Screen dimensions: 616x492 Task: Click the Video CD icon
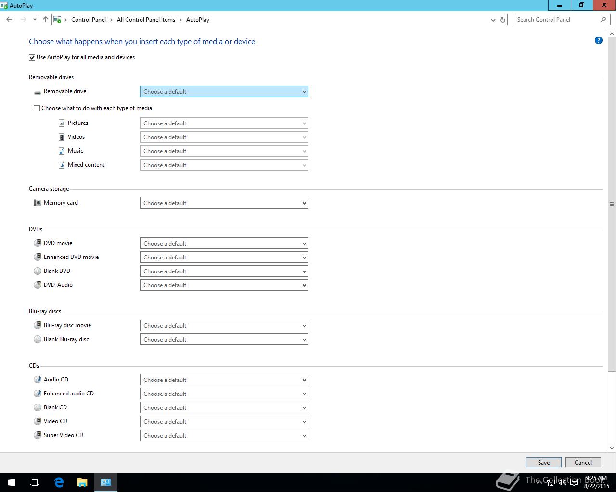pos(38,421)
